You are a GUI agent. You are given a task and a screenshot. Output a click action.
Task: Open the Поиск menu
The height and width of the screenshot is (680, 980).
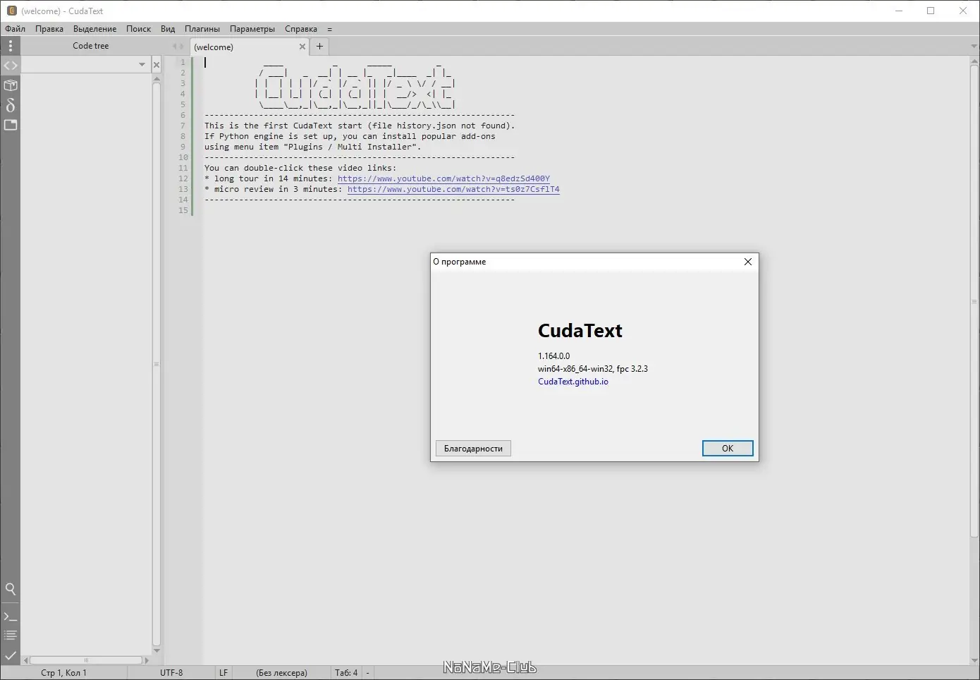139,29
